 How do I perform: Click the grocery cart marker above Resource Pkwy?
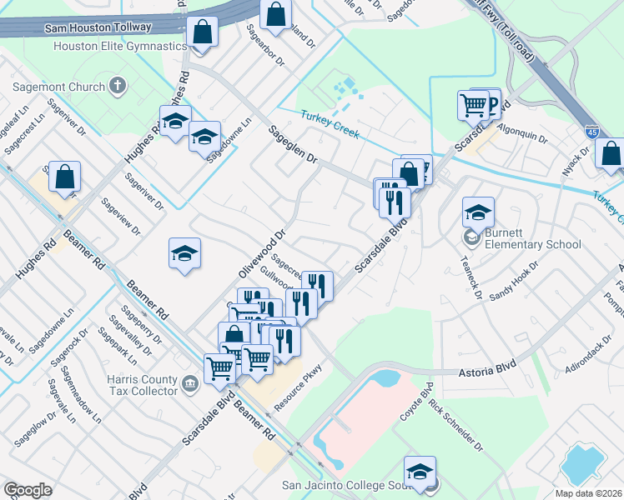[x=257, y=360]
